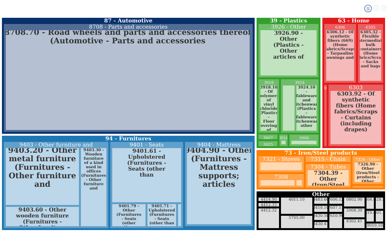Select the 9404.90 Mattress supports tile
387x232 pixels.
(219, 186)
